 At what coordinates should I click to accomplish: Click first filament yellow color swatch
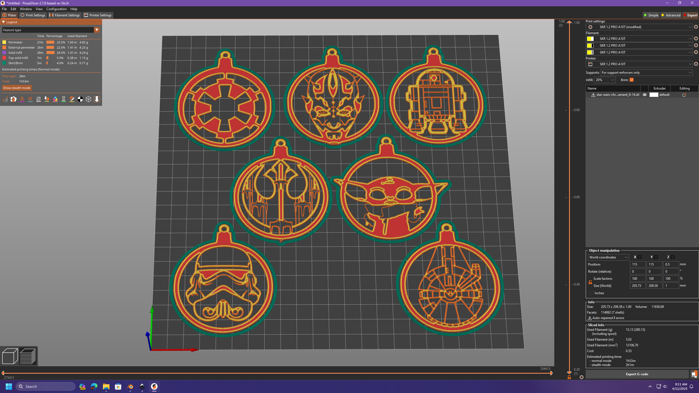click(x=590, y=38)
